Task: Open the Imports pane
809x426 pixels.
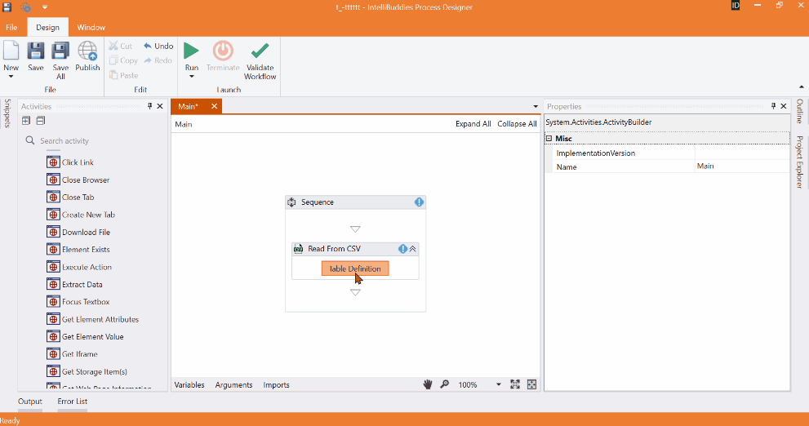Action: pyautogui.click(x=276, y=384)
